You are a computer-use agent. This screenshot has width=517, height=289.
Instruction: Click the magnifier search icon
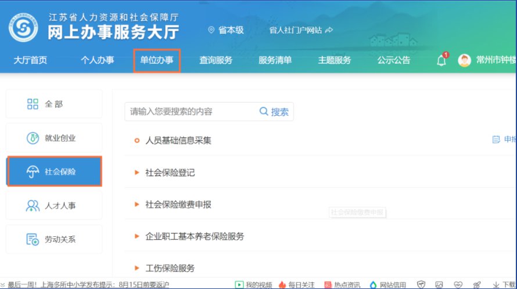click(x=264, y=111)
